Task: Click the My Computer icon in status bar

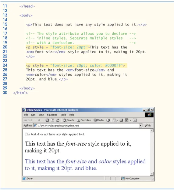Action: [123, 178]
